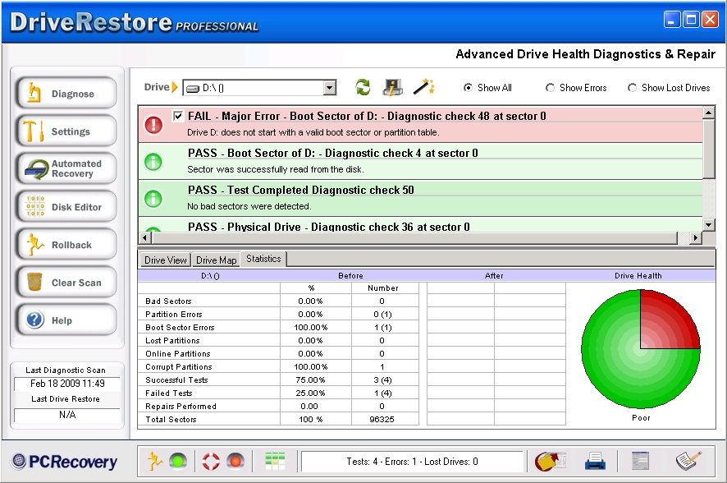Screen dimensions: 727x483
Task: Click the Drive Health pie chart
Action: tap(640, 349)
